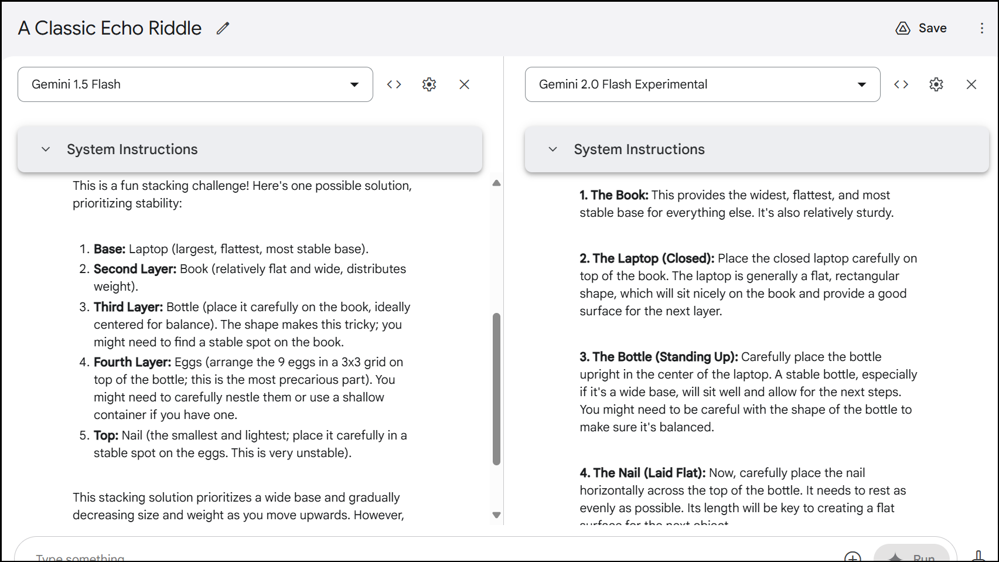Viewport: 999px width, 562px height.
Task: Open the Gemini 2.0 Flash Experimental model dropdown
Action: [x=703, y=84]
